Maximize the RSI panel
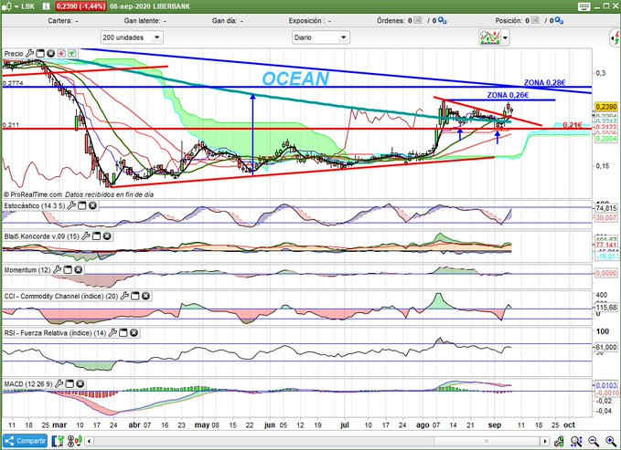Screen dimensions: 621x450 coord(123,332)
